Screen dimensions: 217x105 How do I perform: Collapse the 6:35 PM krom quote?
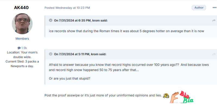[51, 20]
